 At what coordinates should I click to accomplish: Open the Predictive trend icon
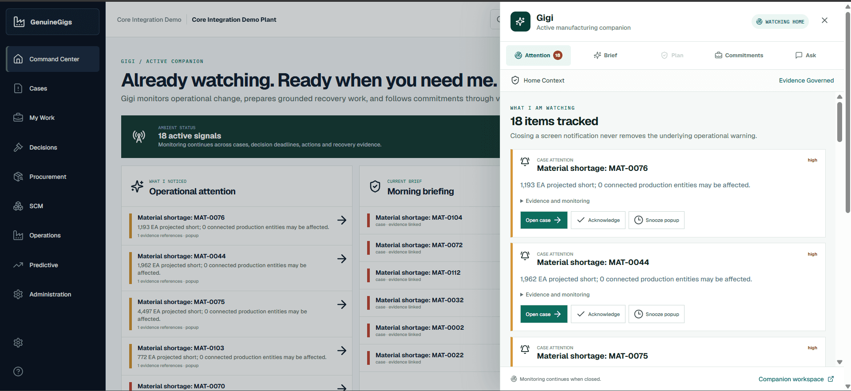point(18,265)
